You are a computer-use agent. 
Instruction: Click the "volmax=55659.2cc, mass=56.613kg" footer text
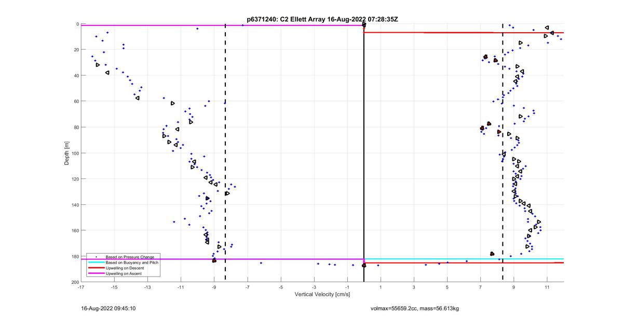(415, 308)
